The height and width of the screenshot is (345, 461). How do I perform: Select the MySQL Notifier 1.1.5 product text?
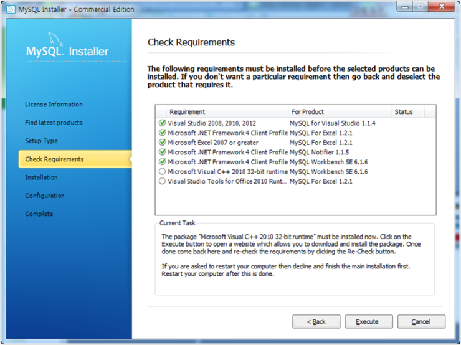pos(319,152)
